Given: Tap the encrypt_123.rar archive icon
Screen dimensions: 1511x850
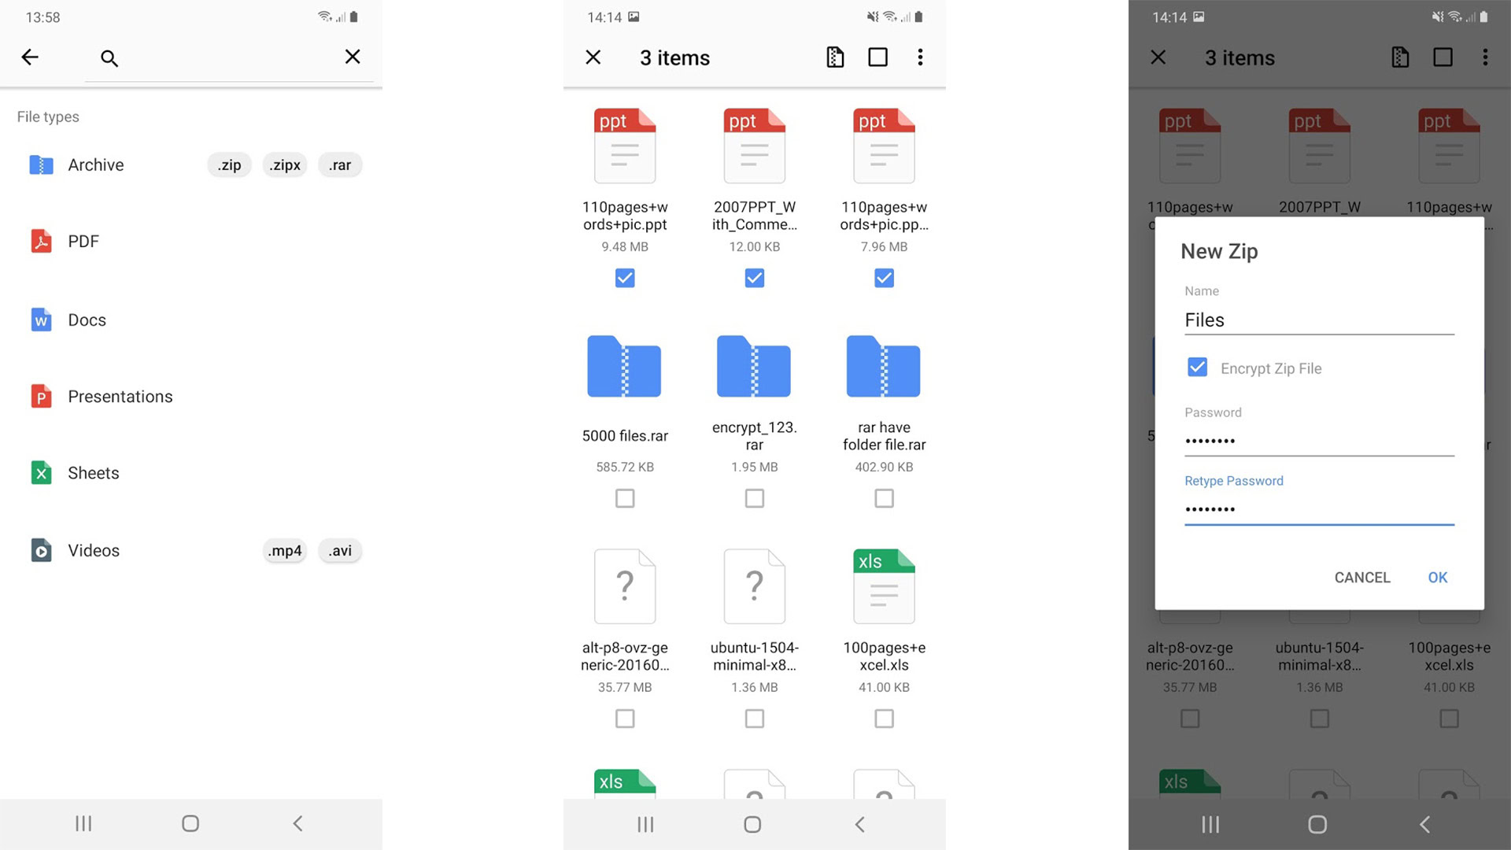Looking at the screenshot, I should [754, 367].
